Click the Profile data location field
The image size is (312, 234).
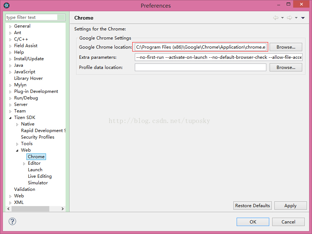(x=200, y=67)
